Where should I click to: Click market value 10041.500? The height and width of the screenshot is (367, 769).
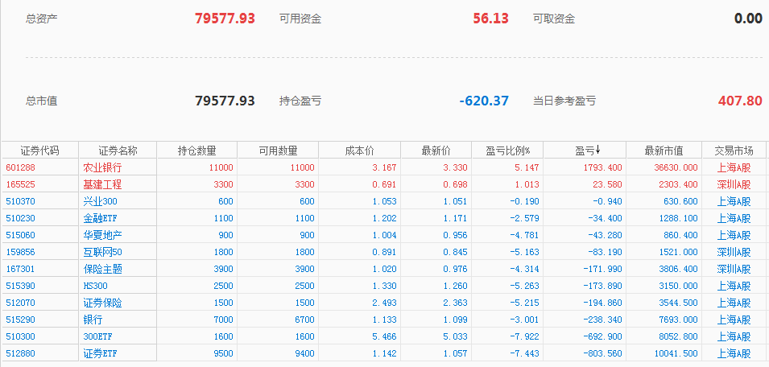pos(676,353)
